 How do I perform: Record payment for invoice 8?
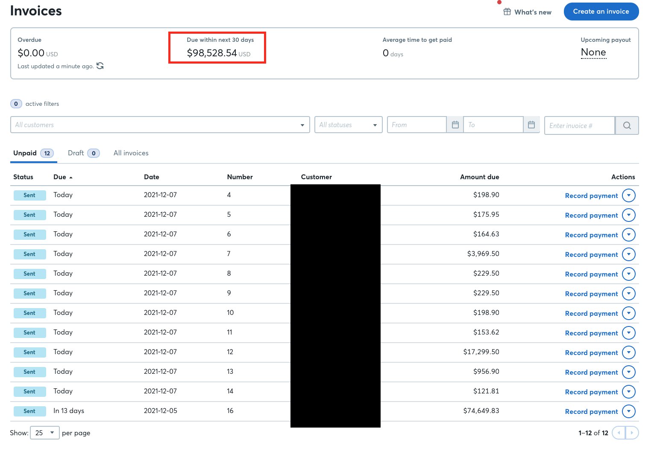point(591,274)
